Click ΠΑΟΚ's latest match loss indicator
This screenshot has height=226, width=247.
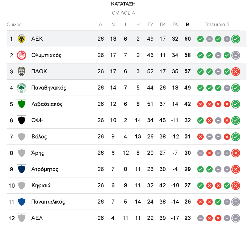(235, 72)
